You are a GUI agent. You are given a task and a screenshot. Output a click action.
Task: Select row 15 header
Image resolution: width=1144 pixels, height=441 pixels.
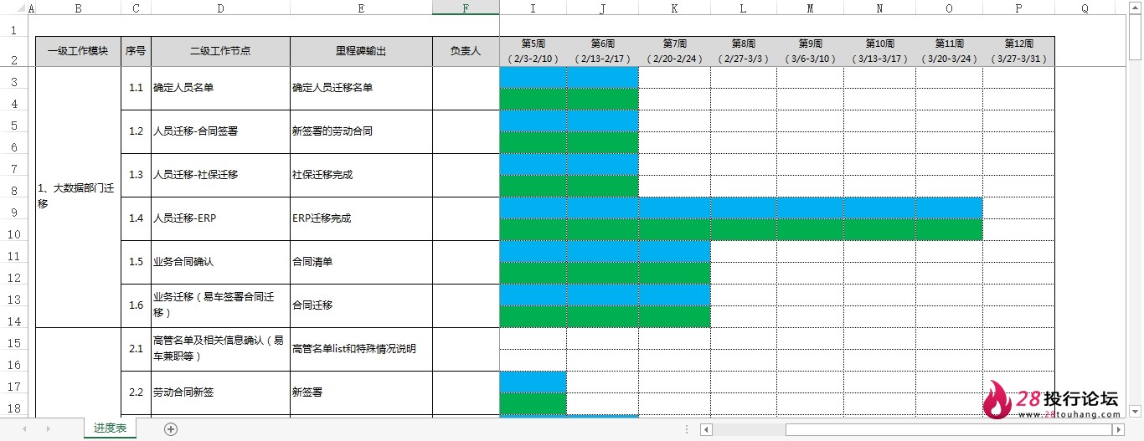(x=13, y=338)
